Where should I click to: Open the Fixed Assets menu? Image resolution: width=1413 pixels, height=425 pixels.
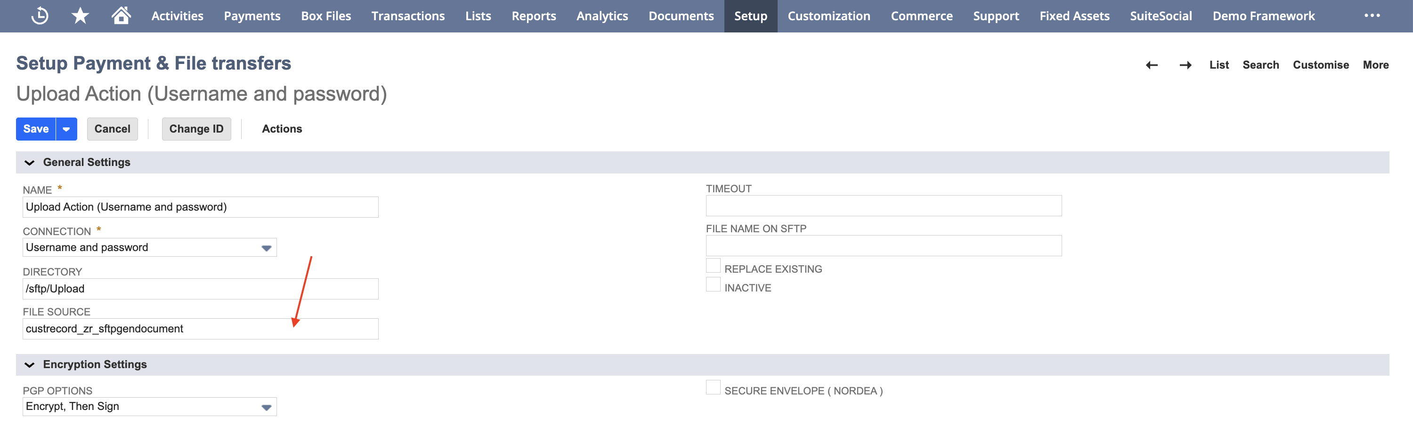tap(1074, 16)
